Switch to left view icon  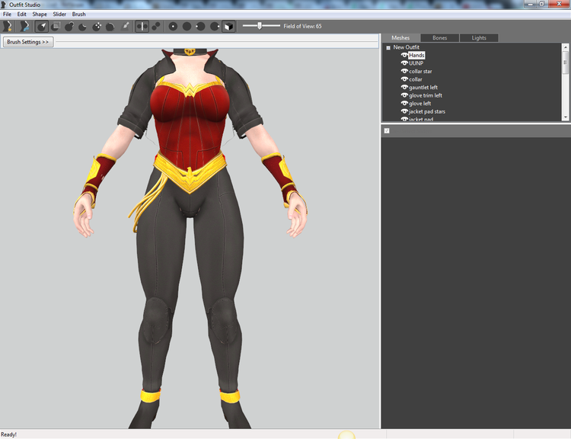(201, 26)
